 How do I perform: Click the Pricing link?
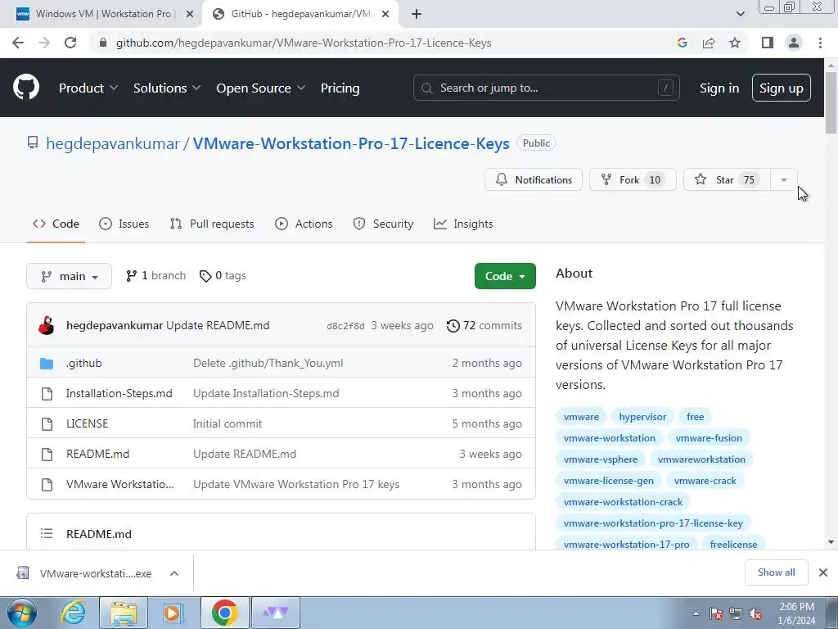(340, 88)
